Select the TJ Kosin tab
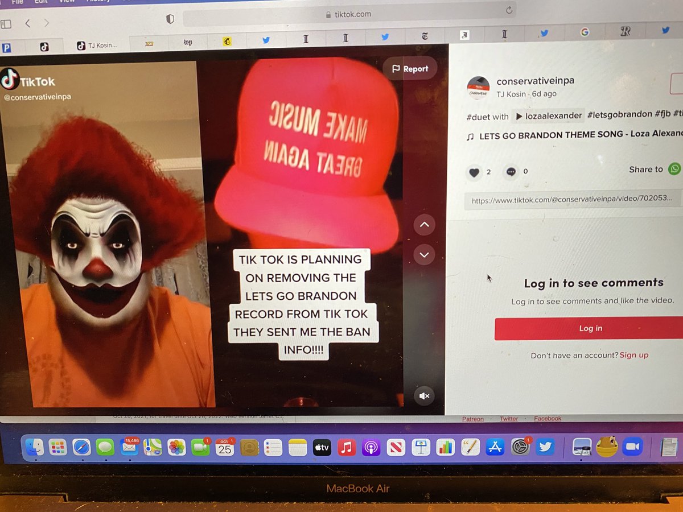Viewport: 683px width, 512px height. pyautogui.click(x=97, y=46)
